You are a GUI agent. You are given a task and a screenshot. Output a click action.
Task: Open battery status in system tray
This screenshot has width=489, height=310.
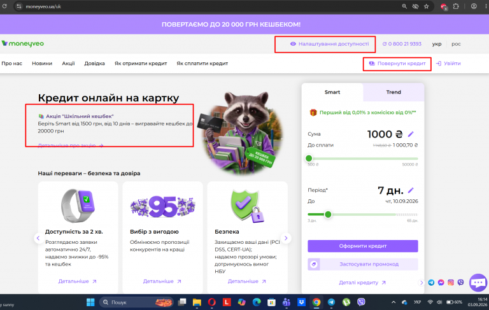(x=454, y=302)
